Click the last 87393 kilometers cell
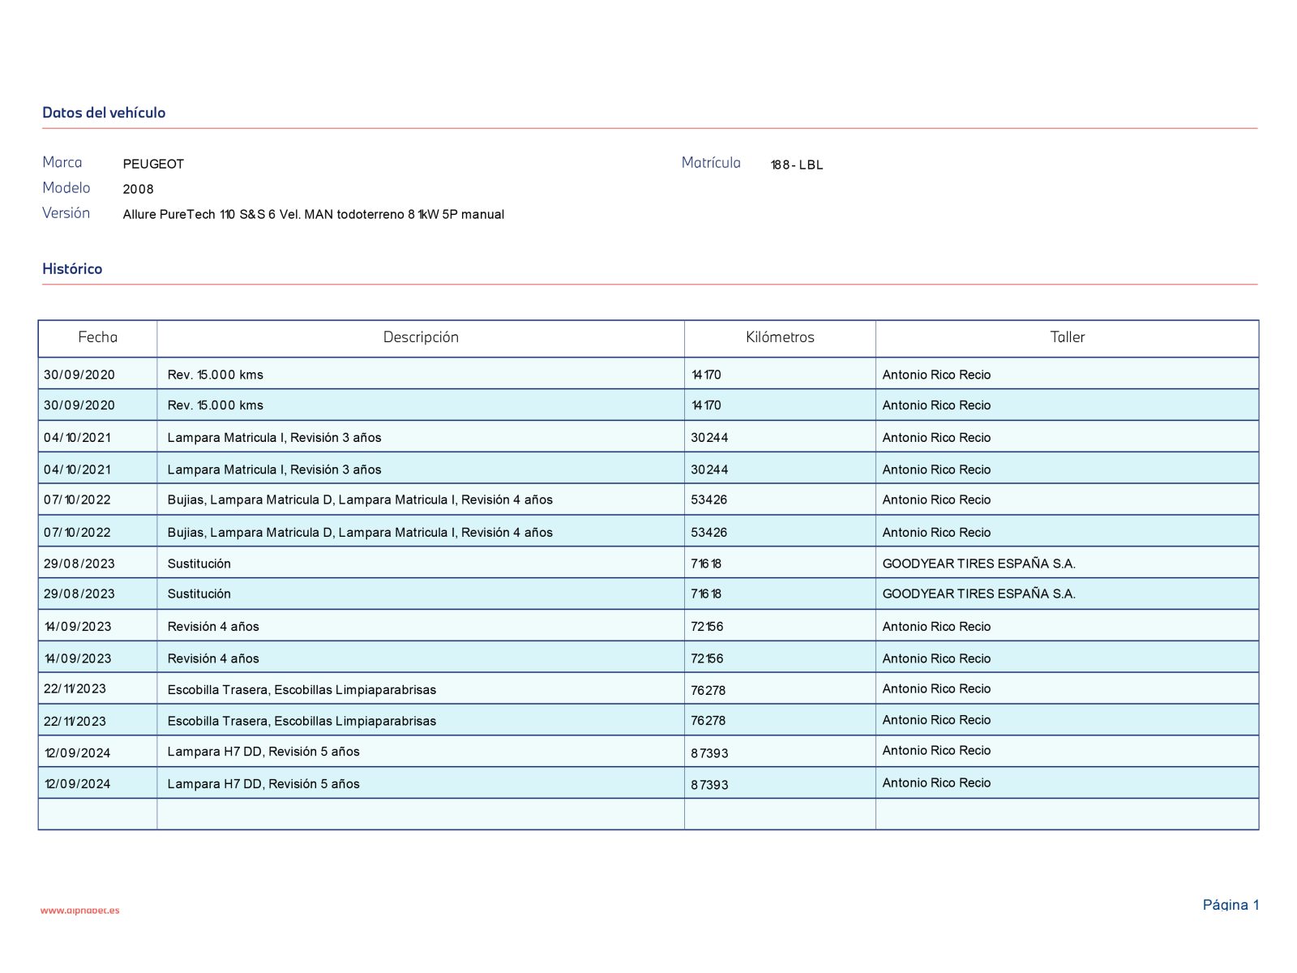Screen dimensions: 1297x973 click(x=709, y=785)
